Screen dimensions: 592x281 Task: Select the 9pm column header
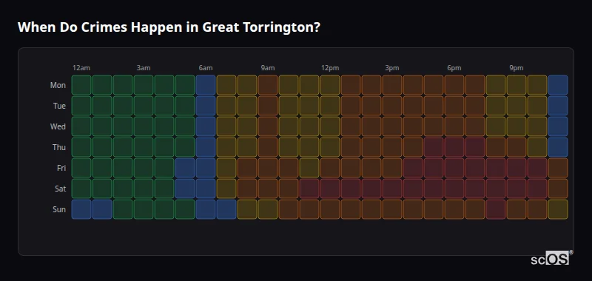tap(517, 68)
